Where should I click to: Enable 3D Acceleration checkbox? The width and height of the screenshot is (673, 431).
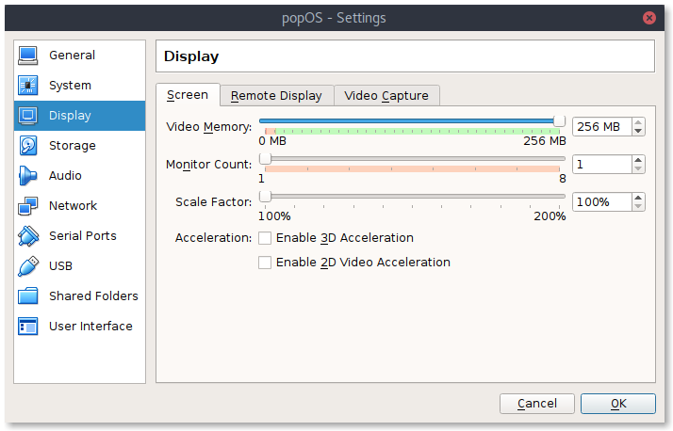point(265,238)
